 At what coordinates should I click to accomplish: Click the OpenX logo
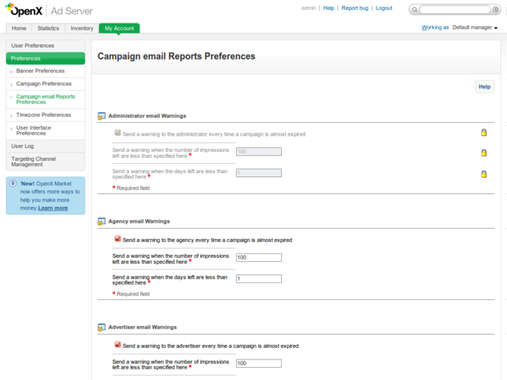(x=24, y=10)
